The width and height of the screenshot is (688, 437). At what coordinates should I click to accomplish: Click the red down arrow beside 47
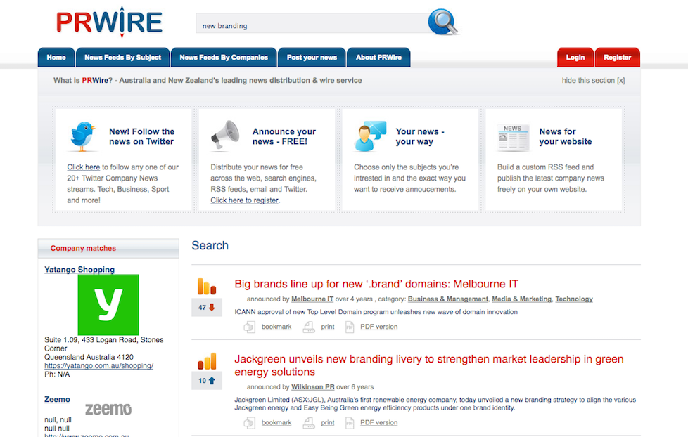[212, 307]
